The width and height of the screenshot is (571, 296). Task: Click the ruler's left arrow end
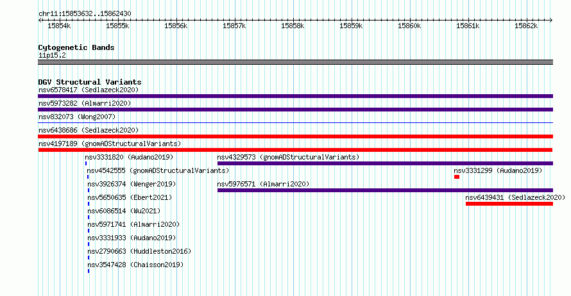click(40, 21)
